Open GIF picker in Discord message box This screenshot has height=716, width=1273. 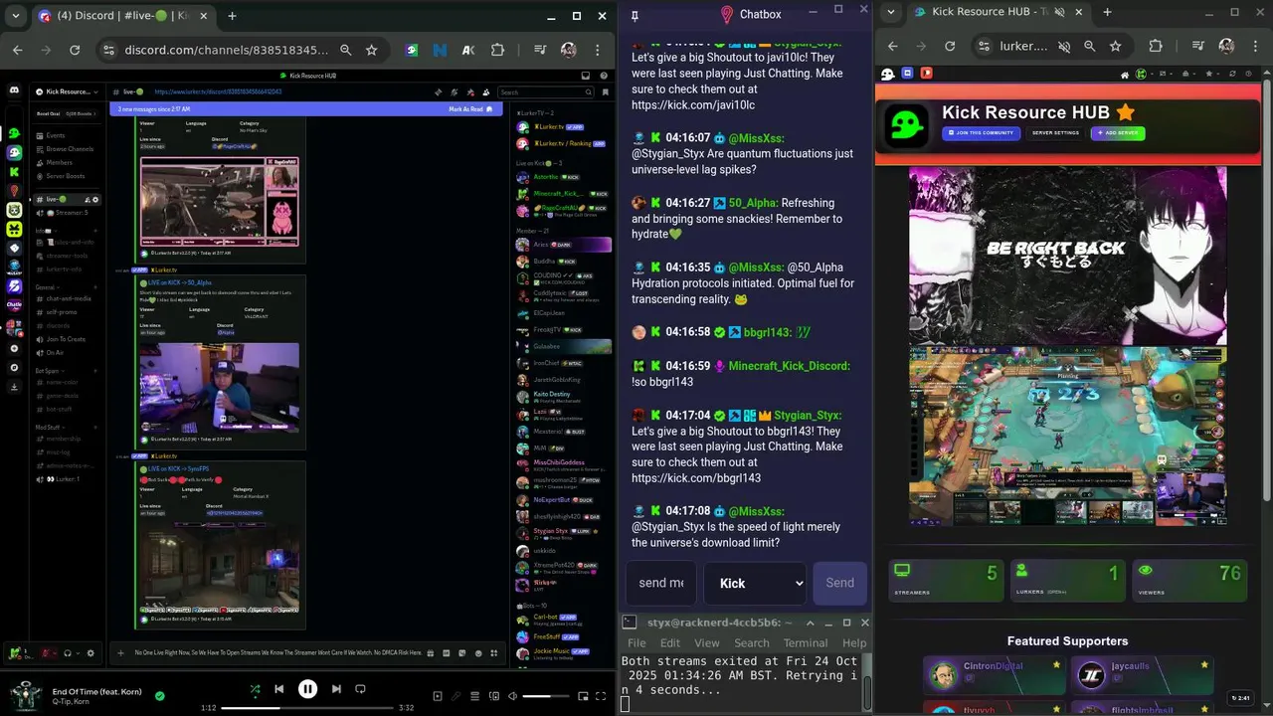(446, 653)
